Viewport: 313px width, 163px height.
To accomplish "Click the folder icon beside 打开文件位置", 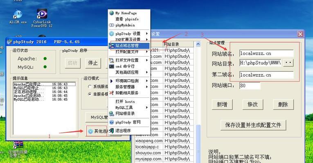I will click(x=112, y=60).
